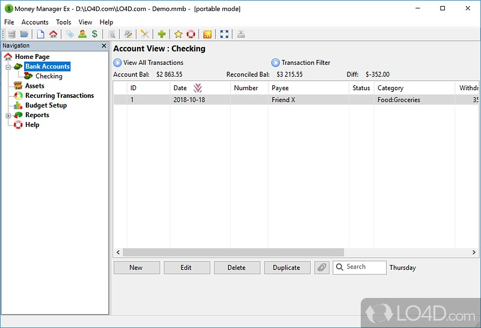Viewport: 481px width, 328px height.
Task: Click the New transaction button
Action: (x=136, y=267)
